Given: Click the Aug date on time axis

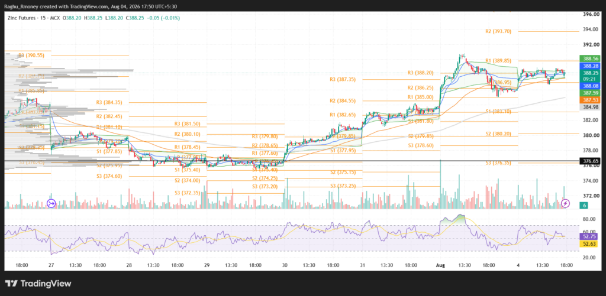Looking at the screenshot, I should point(440,265).
